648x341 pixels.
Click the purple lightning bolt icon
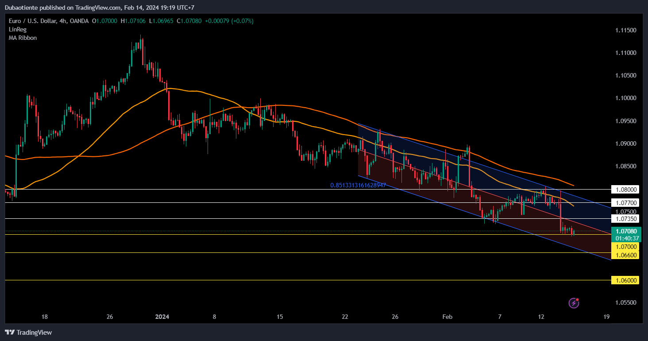pyautogui.click(x=574, y=303)
